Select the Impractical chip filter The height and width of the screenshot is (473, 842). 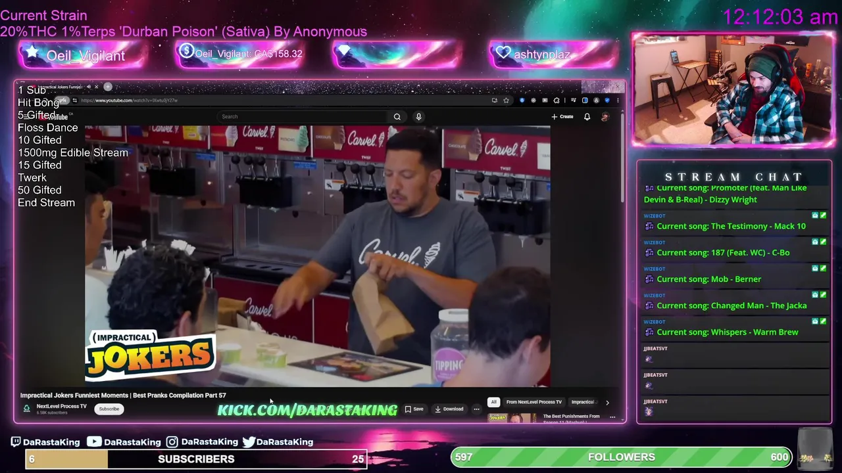pyautogui.click(x=583, y=402)
